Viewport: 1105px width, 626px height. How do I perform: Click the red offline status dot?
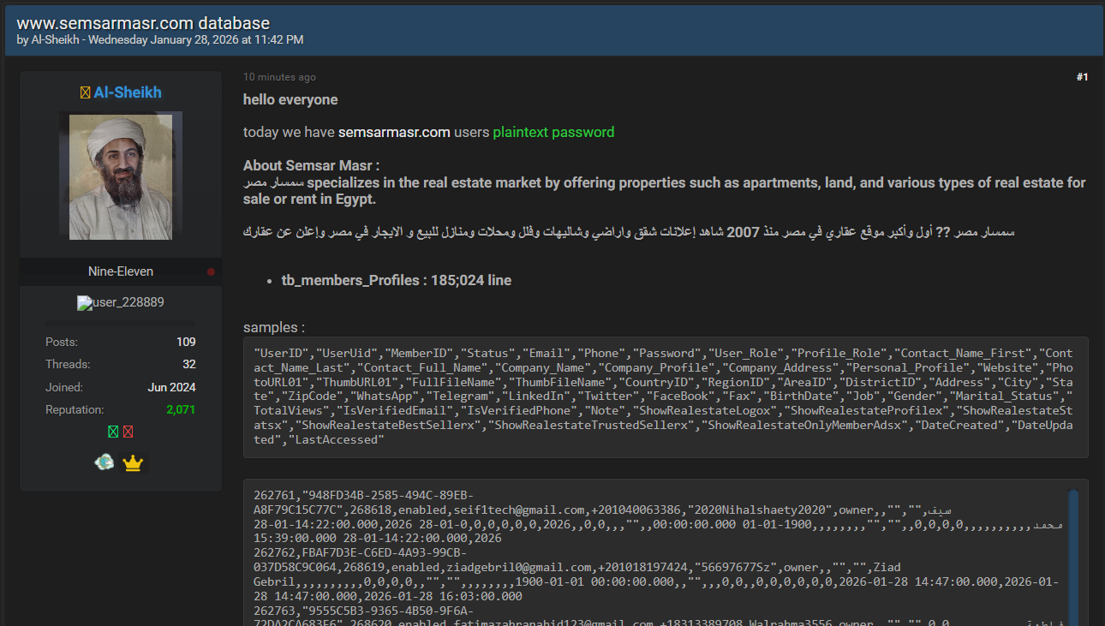click(212, 272)
